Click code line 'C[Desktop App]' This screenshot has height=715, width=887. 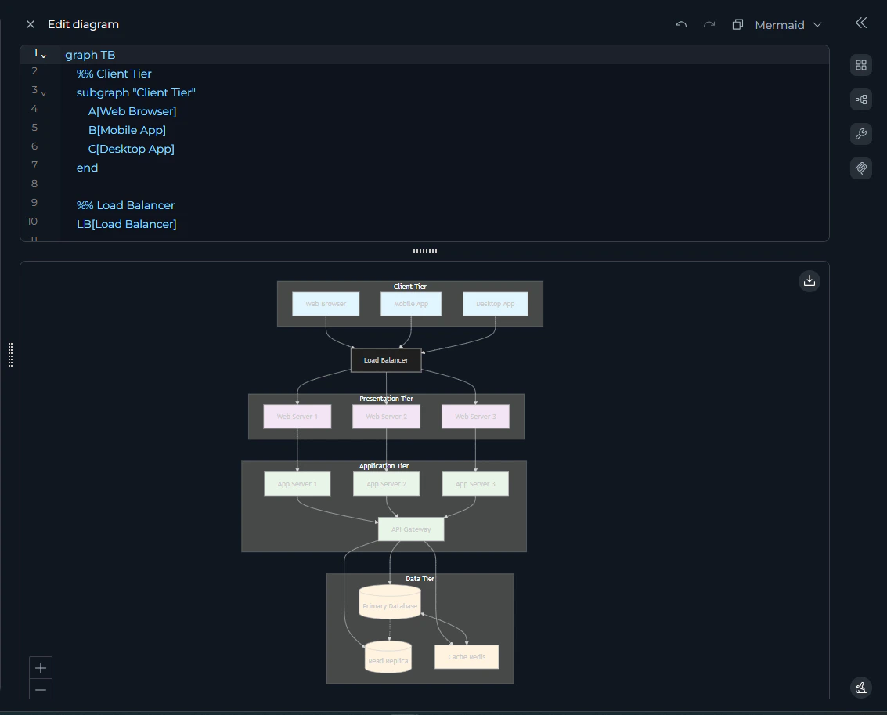click(131, 149)
